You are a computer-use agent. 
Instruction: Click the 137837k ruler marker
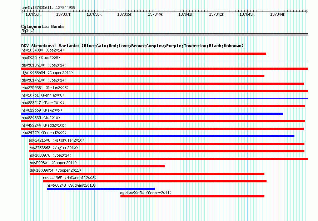pos(64,14)
